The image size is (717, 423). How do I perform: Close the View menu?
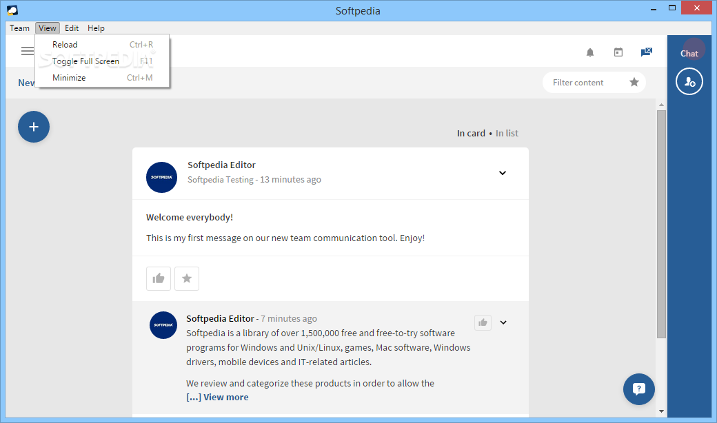pyautogui.click(x=48, y=28)
